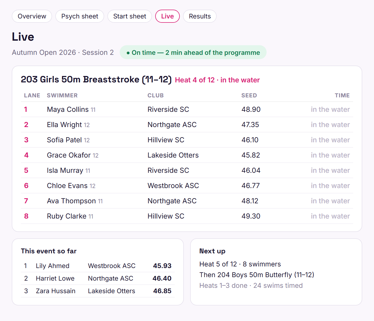The width and height of the screenshot is (374, 321).
Task: Click the result time 46.40
Action: (162, 278)
